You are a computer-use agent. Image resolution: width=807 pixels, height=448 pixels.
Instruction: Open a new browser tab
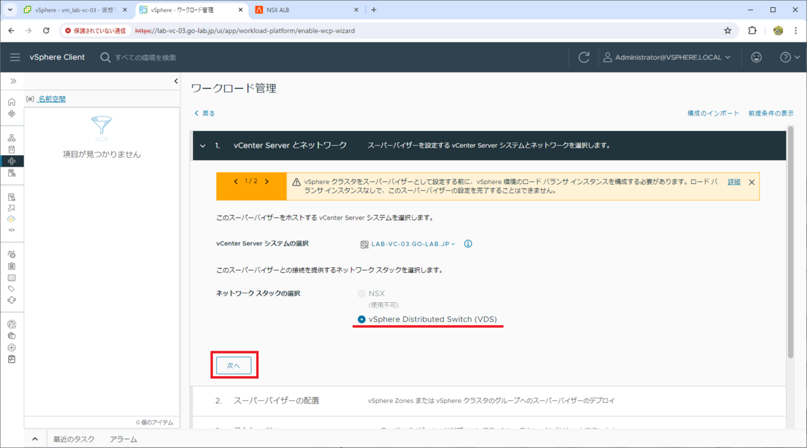point(374,10)
